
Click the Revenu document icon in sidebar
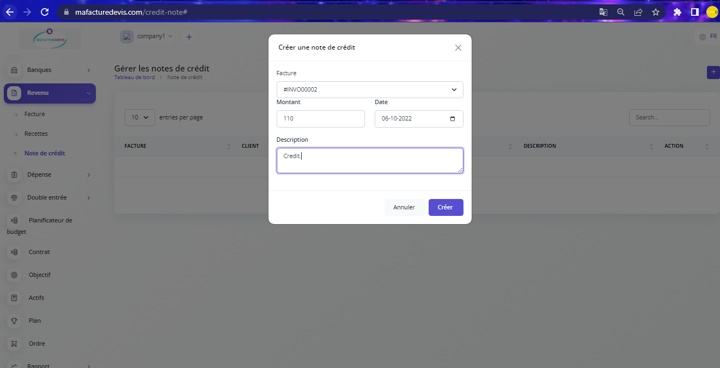tap(14, 93)
